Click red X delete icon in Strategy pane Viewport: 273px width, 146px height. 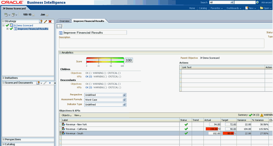(50, 21)
